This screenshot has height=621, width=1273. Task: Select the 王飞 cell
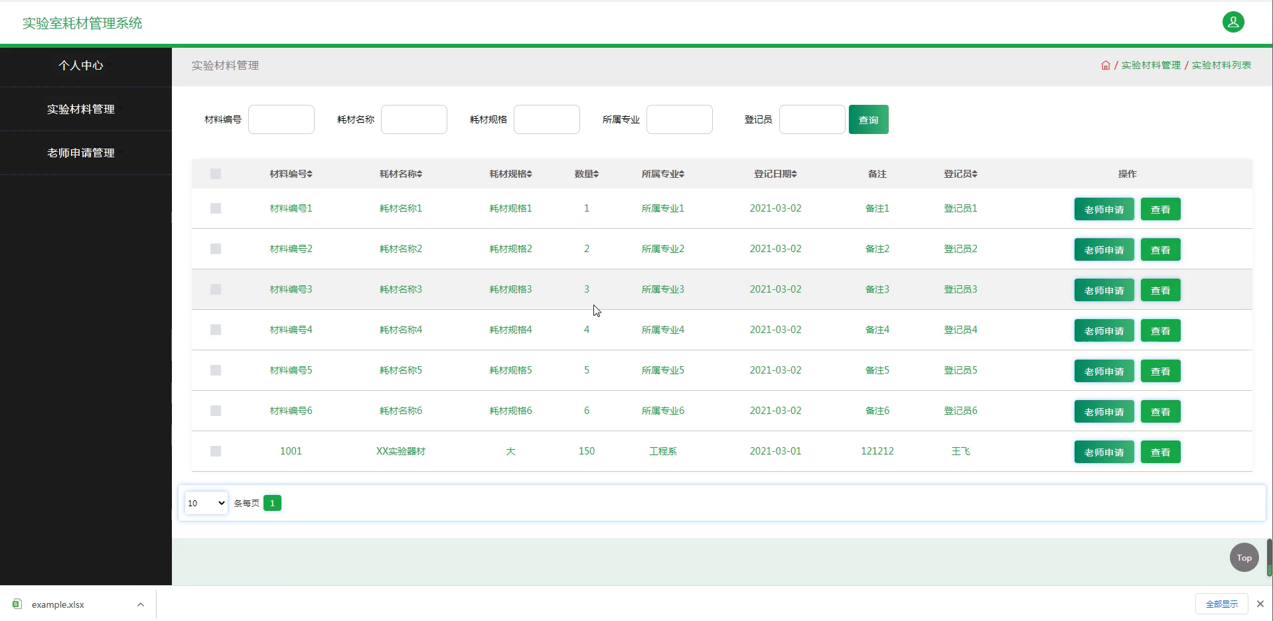point(960,451)
